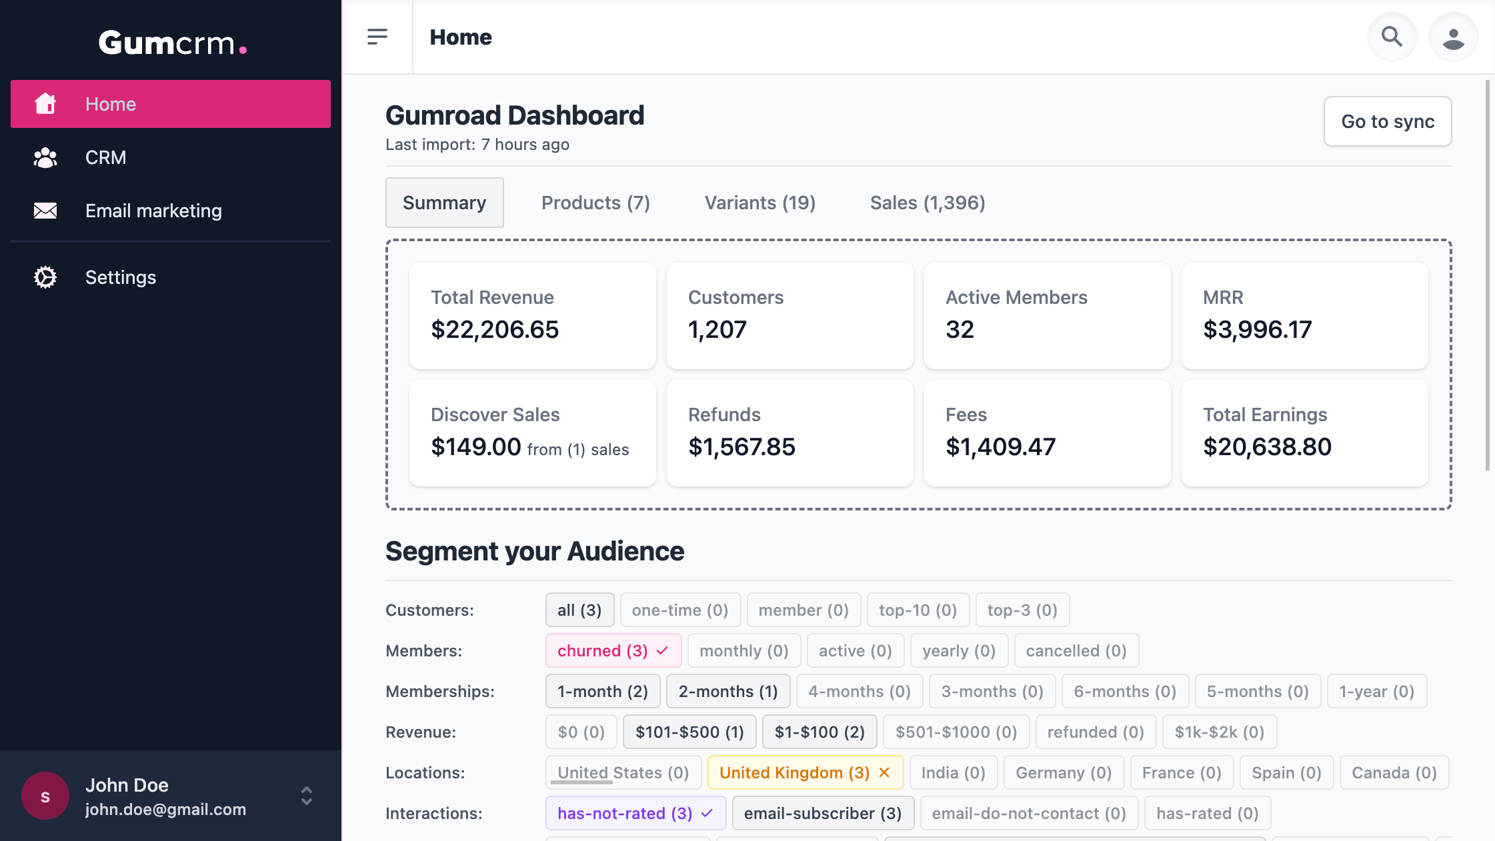
Task: Expand the John Doe account switcher chevrons
Action: pos(307,796)
